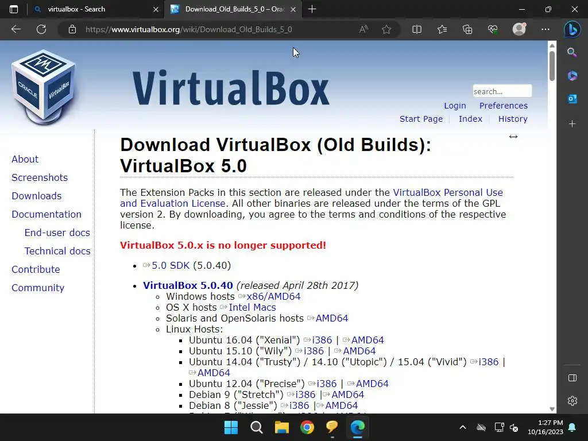588x441 pixels.
Task: Toggle the sidebar visibility panel icon
Action: point(572,378)
